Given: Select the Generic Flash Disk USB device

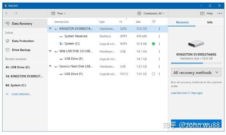Looking at the screenshot, I should point(108,66).
